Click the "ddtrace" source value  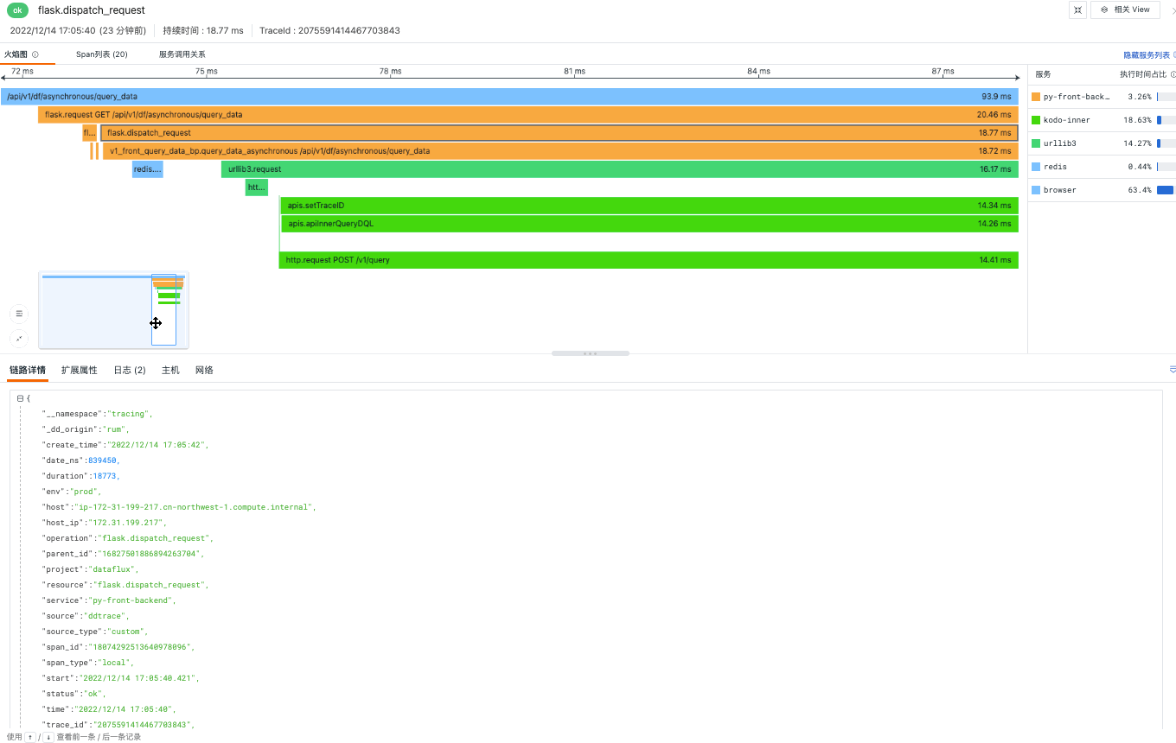(x=105, y=616)
